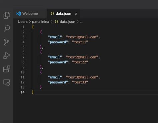
Task: Expand breadcrumb chevron after data.json
Action: click(78, 22)
